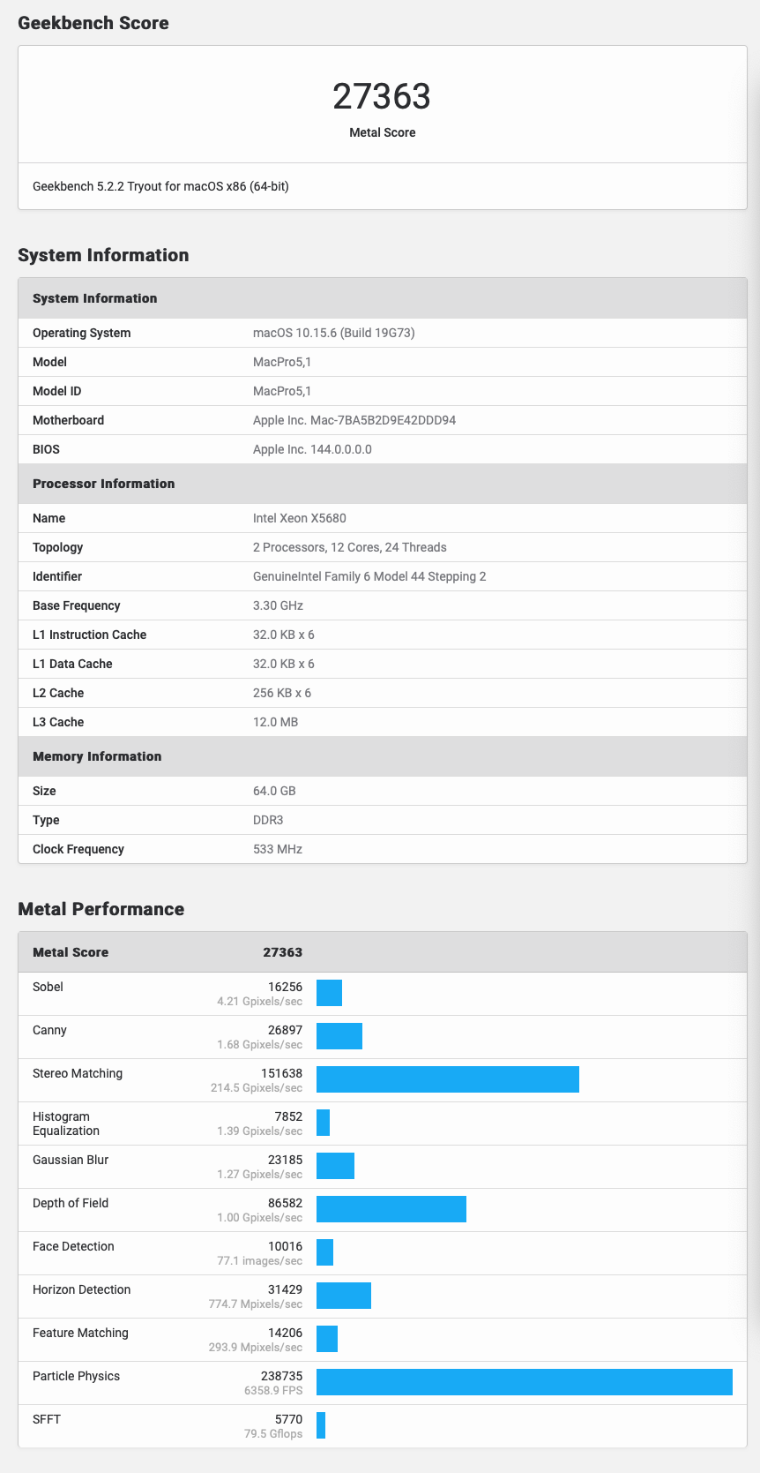Click the 27363 Metal Score number

coord(382,97)
